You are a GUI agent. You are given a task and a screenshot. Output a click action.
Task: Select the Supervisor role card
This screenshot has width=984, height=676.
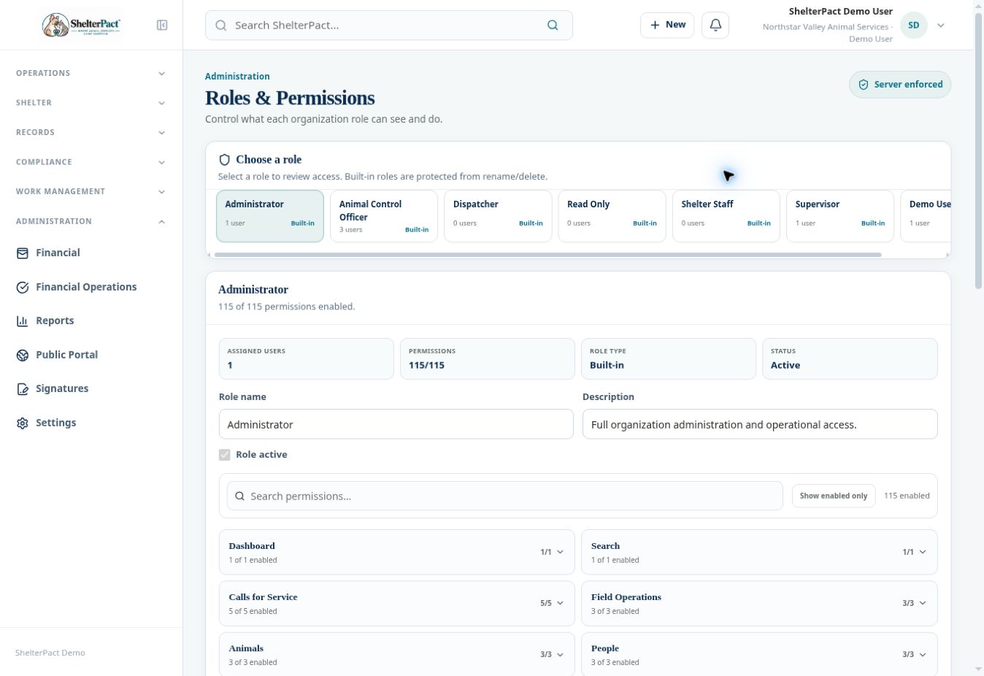tap(839, 216)
